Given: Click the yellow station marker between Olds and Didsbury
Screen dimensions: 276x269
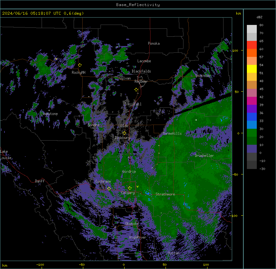Looking at the screenshot, I should [x=125, y=133].
